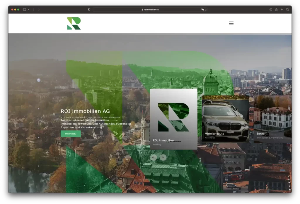
Task: Click the privacy shield icon
Action: click(x=89, y=9)
